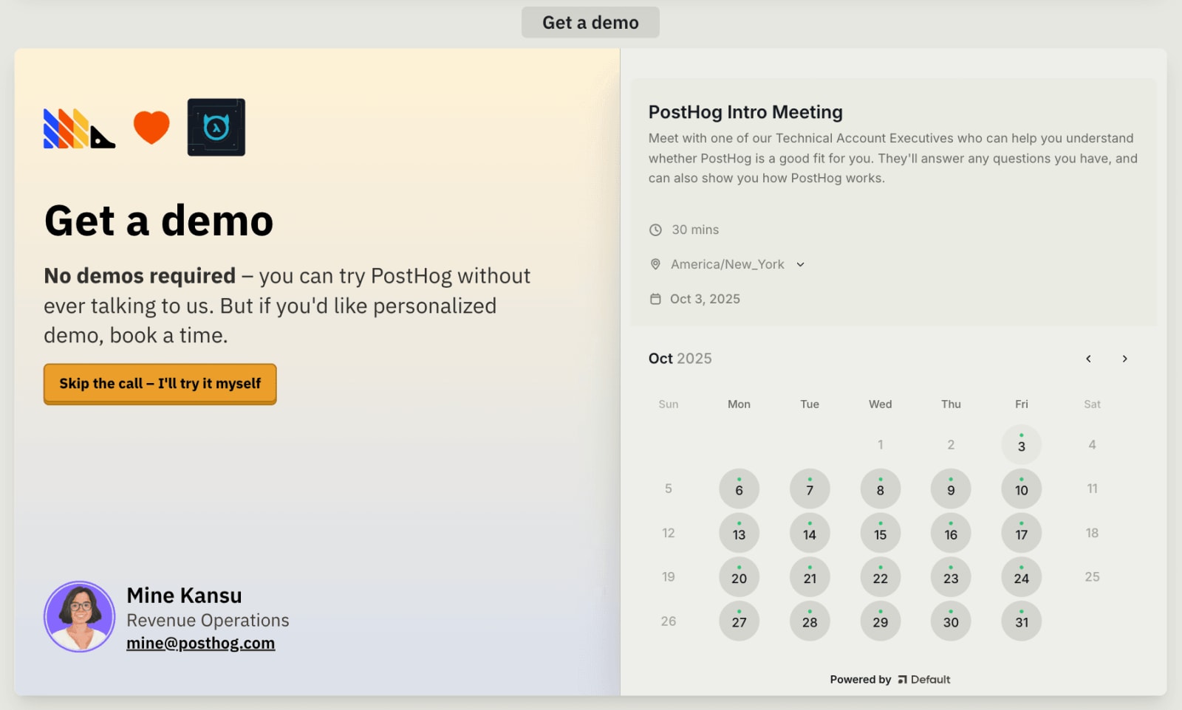Open the mine@posthog.com email link
The image size is (1182, 710).
click(201, 643)
